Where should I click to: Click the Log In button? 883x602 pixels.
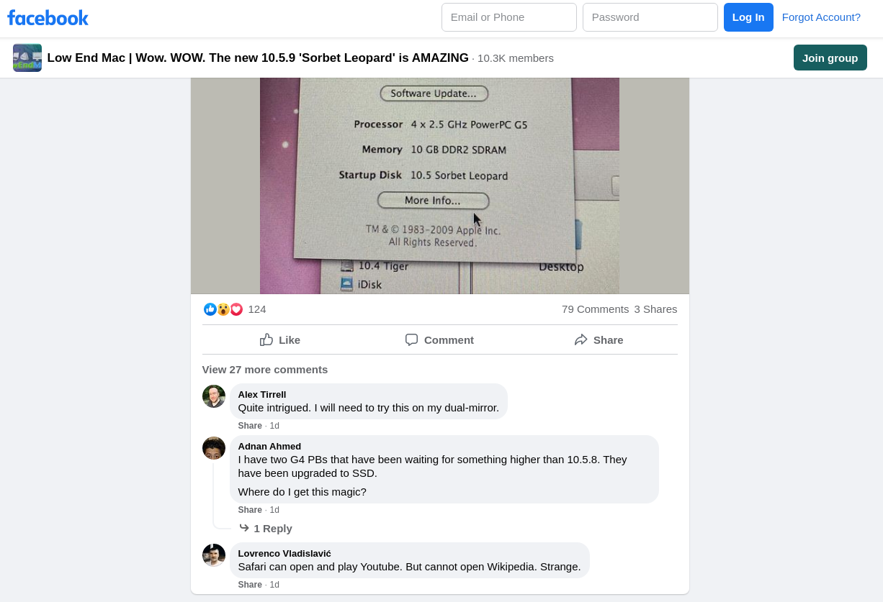click(748, 17)
